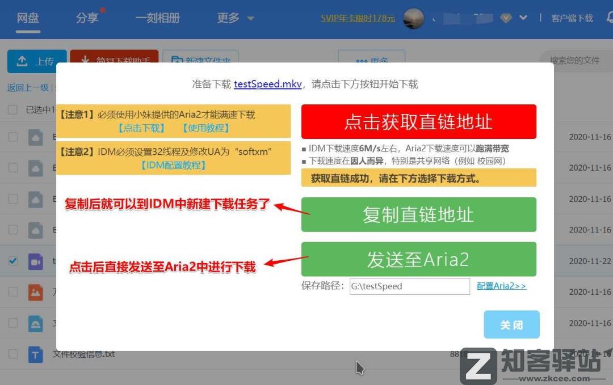The height and width of the screenshot is (385, 613).
Task: Check the first file row's checkbox
Action: (x=12, y=137)
